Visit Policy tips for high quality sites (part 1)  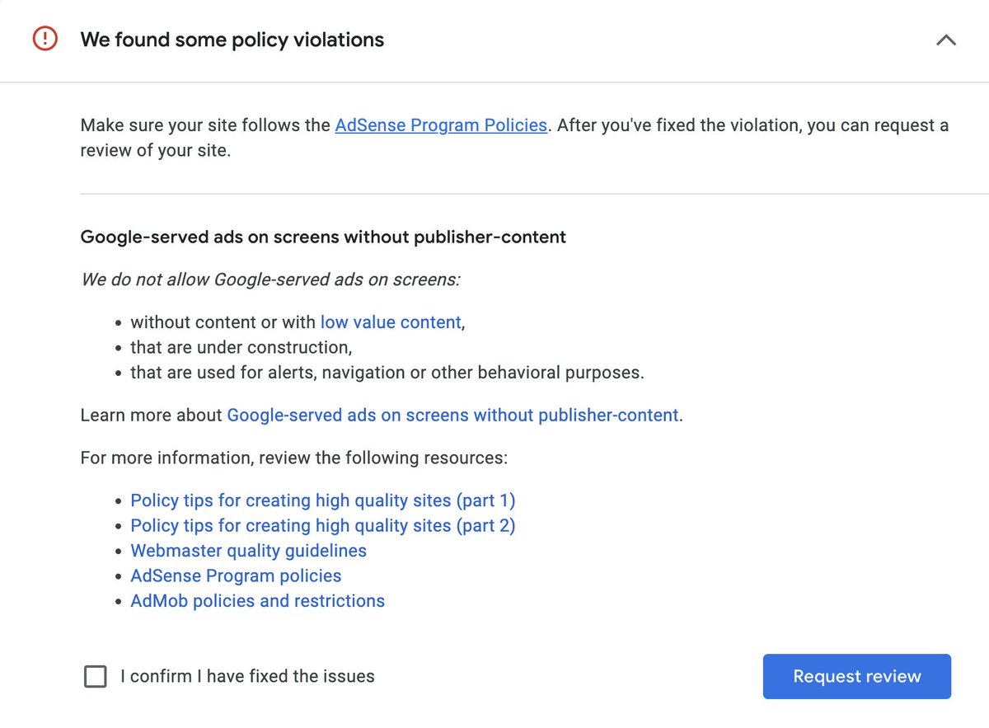coord(322,500)
